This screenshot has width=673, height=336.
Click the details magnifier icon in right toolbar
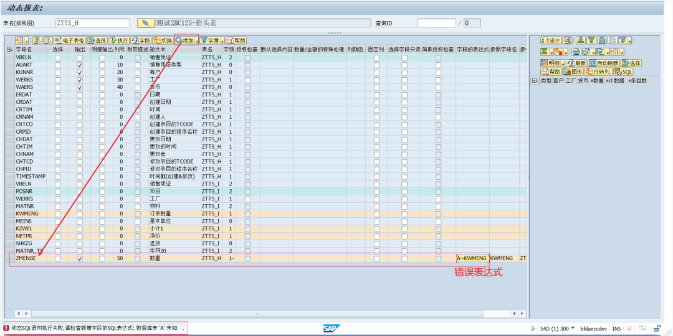[568, 40]
